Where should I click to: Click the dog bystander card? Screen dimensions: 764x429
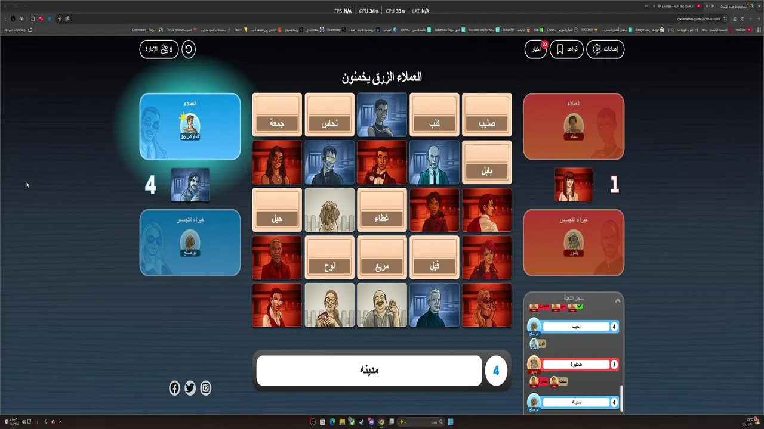coord(329,210)
